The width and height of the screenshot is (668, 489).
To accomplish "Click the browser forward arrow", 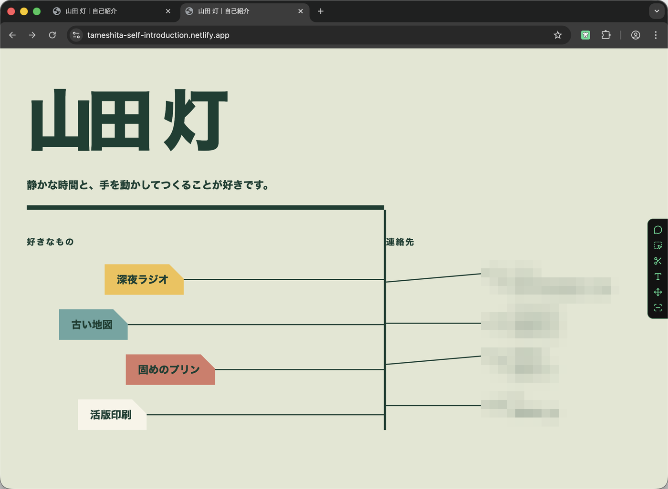I will [32, 35].
